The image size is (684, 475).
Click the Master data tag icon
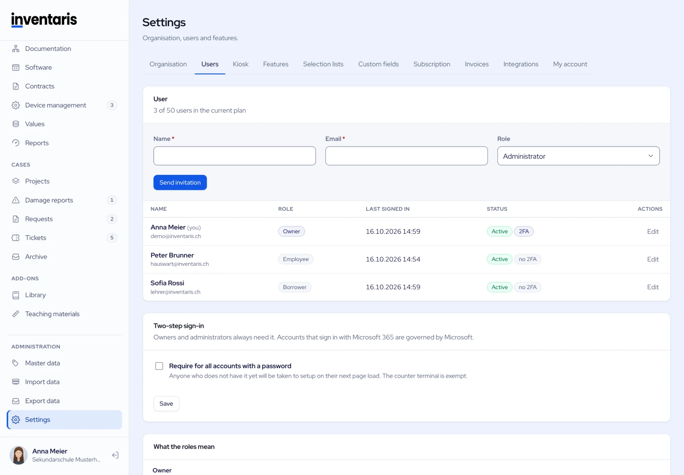16,363
